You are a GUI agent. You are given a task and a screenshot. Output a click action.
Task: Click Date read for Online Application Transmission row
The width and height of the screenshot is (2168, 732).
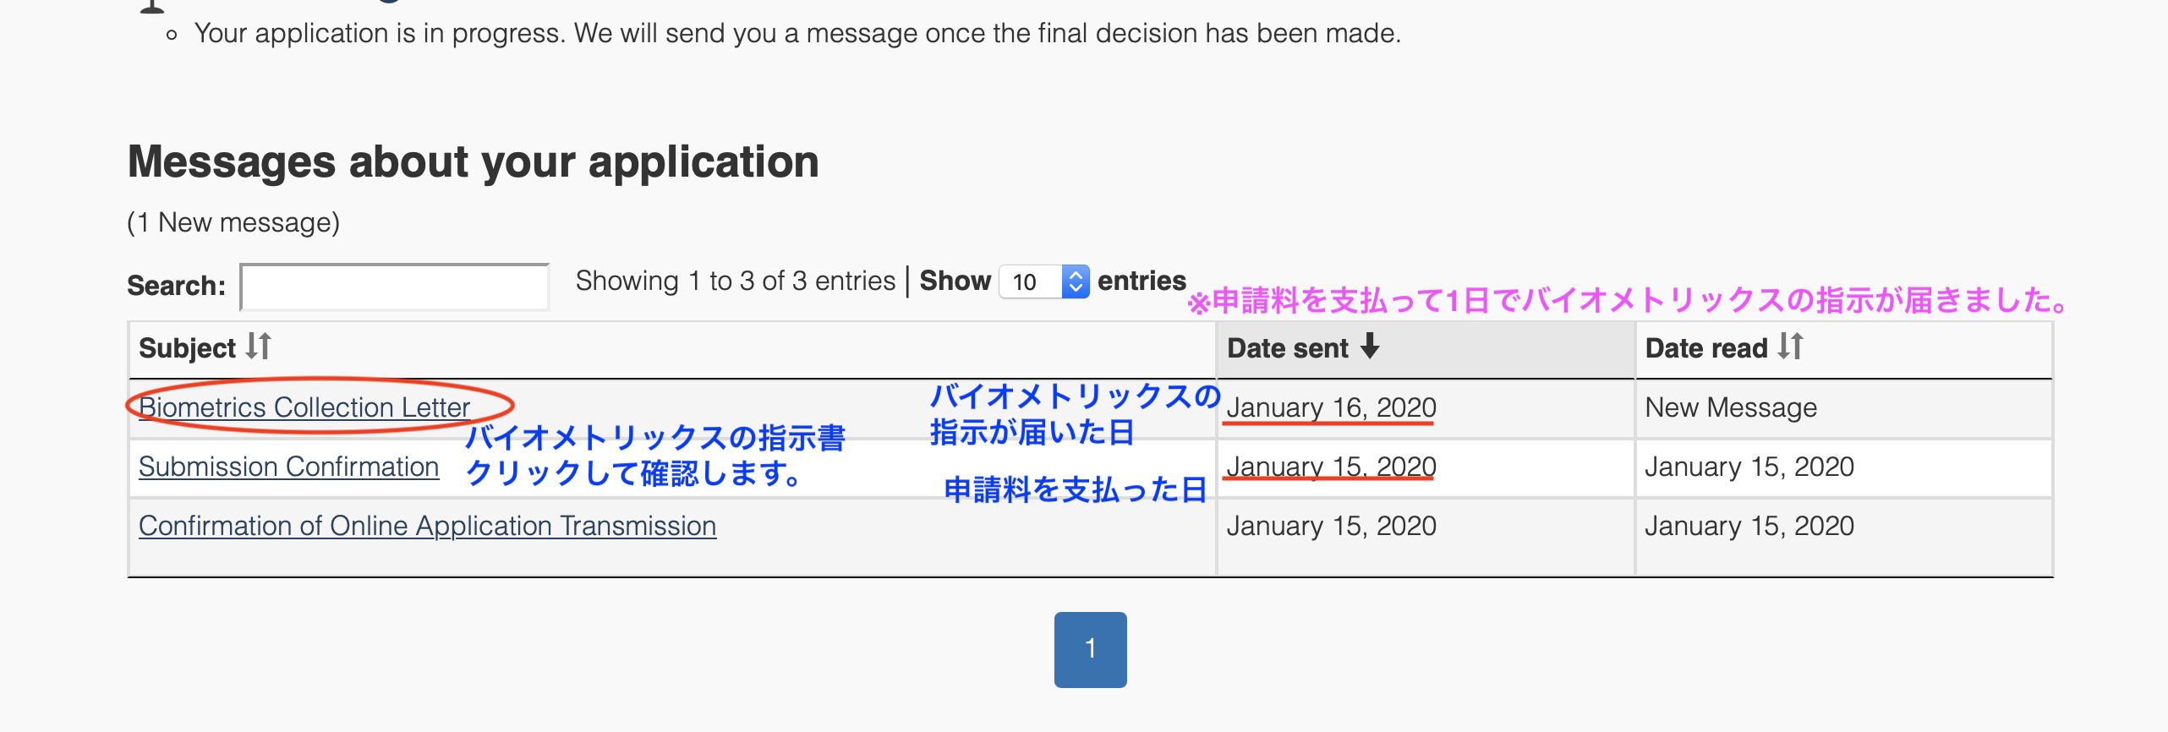(1749, 526)
